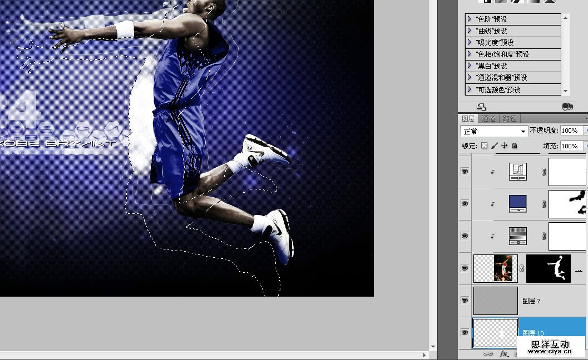
Task: Hide the 图层 7 layer
Action: [465, 301]
